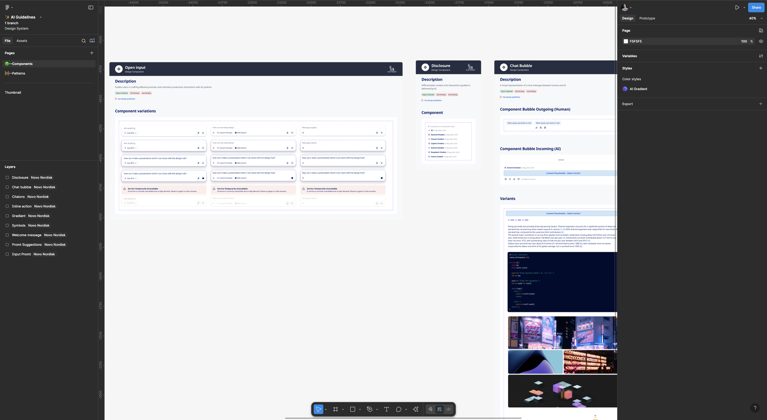Select the Text tool

pos(387,409)
